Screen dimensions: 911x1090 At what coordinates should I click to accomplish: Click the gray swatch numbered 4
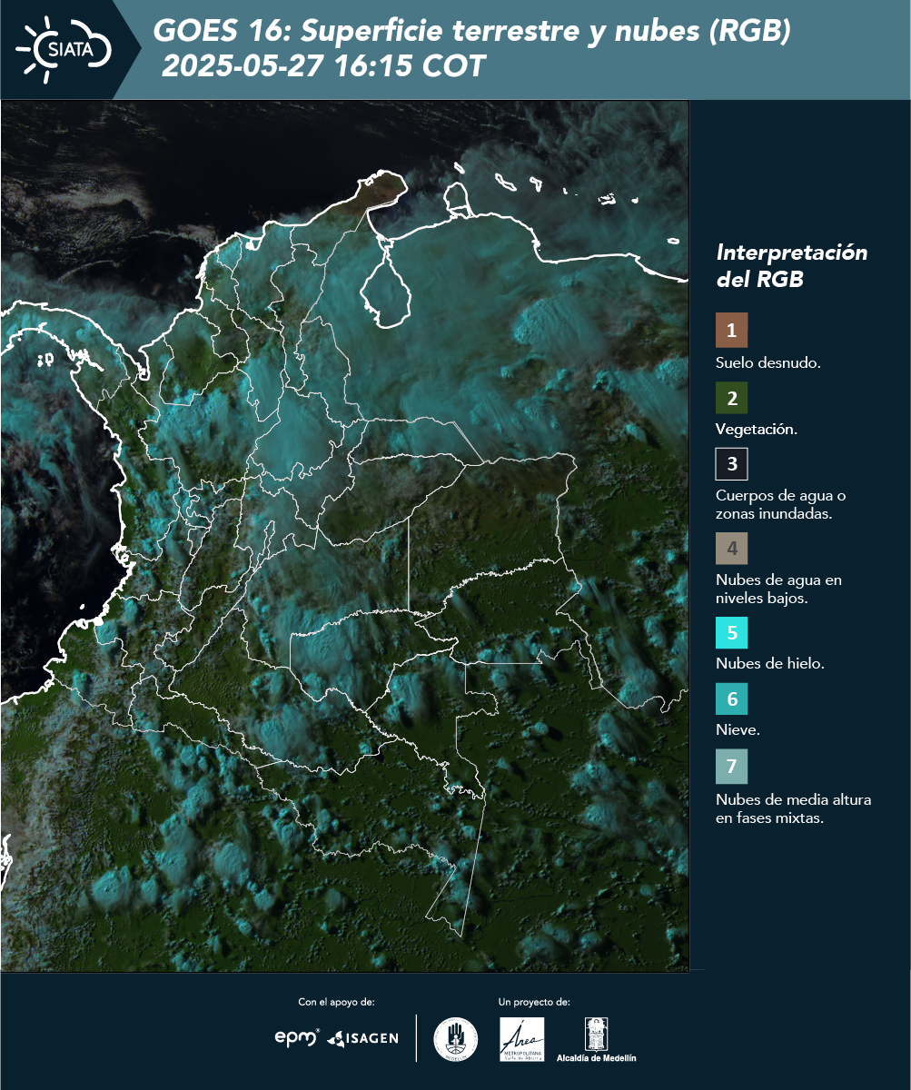click(x=731, y=549)
